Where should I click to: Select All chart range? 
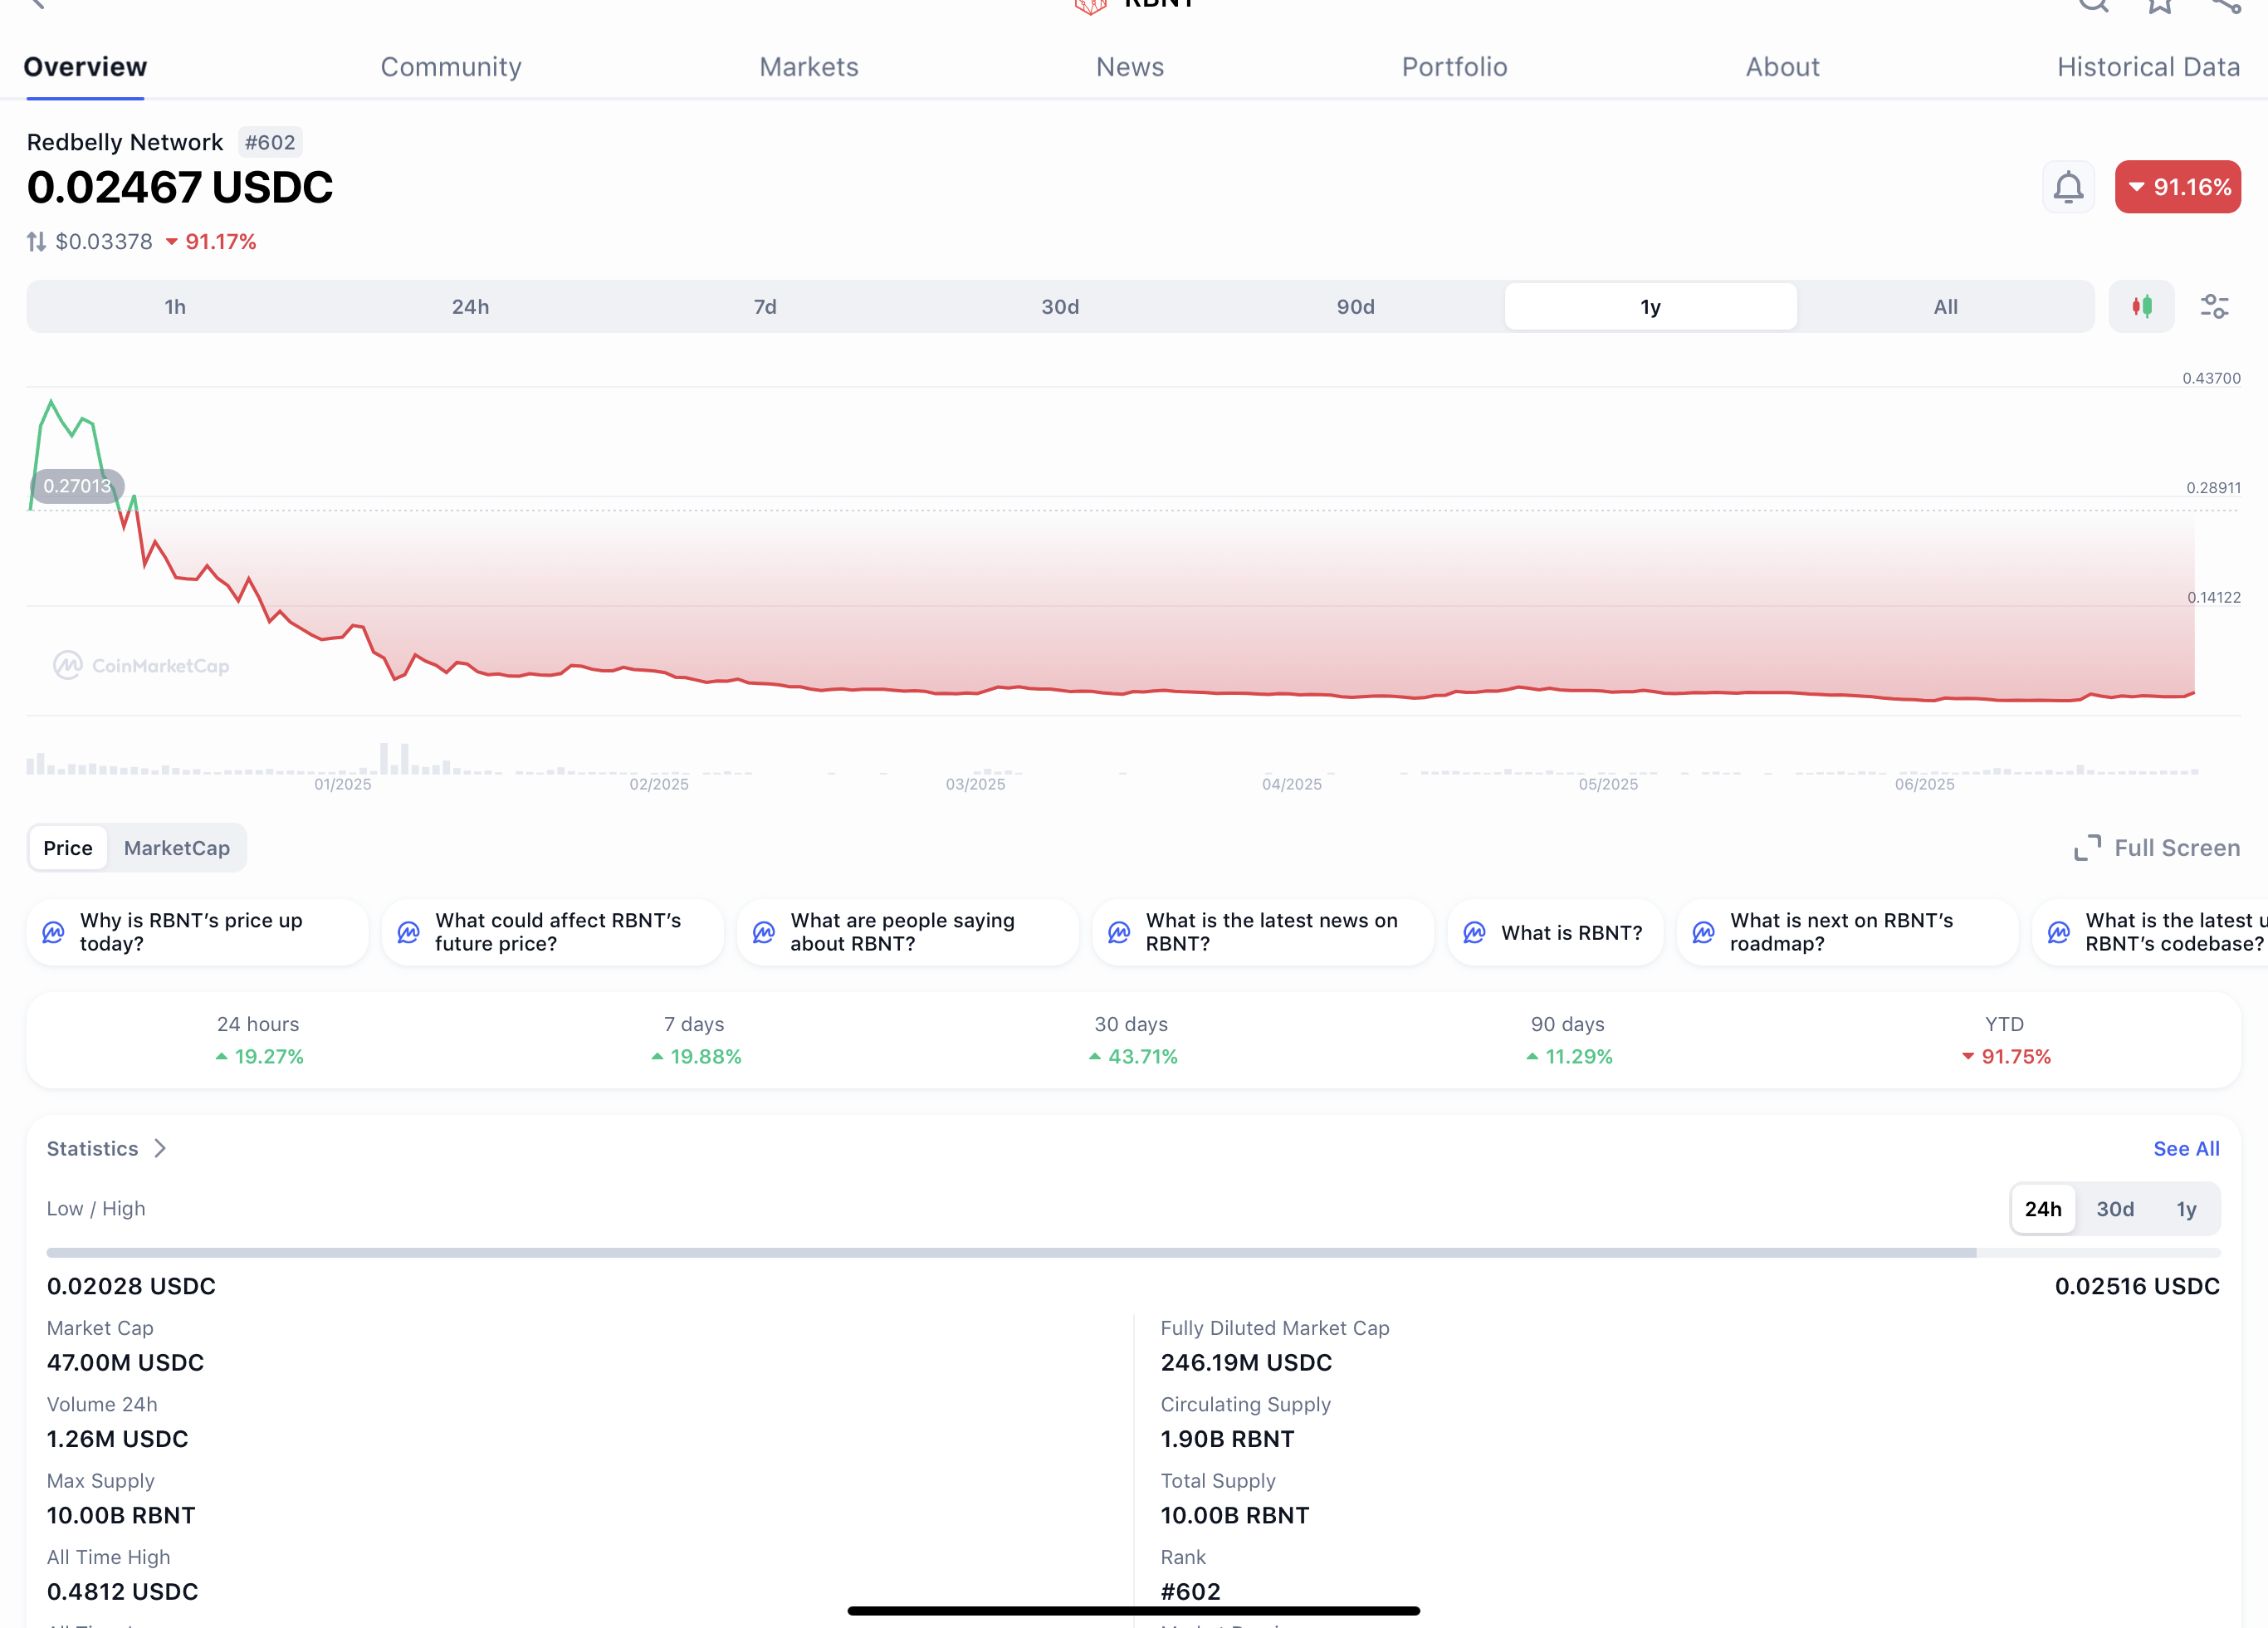pyautogui.click(x=1945, y=307)
